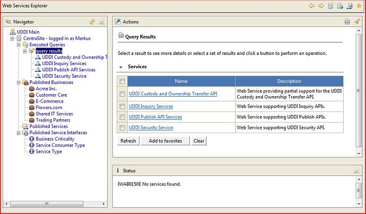
Task: Collapse the Published Businesses node
Action: pos(19,82)
